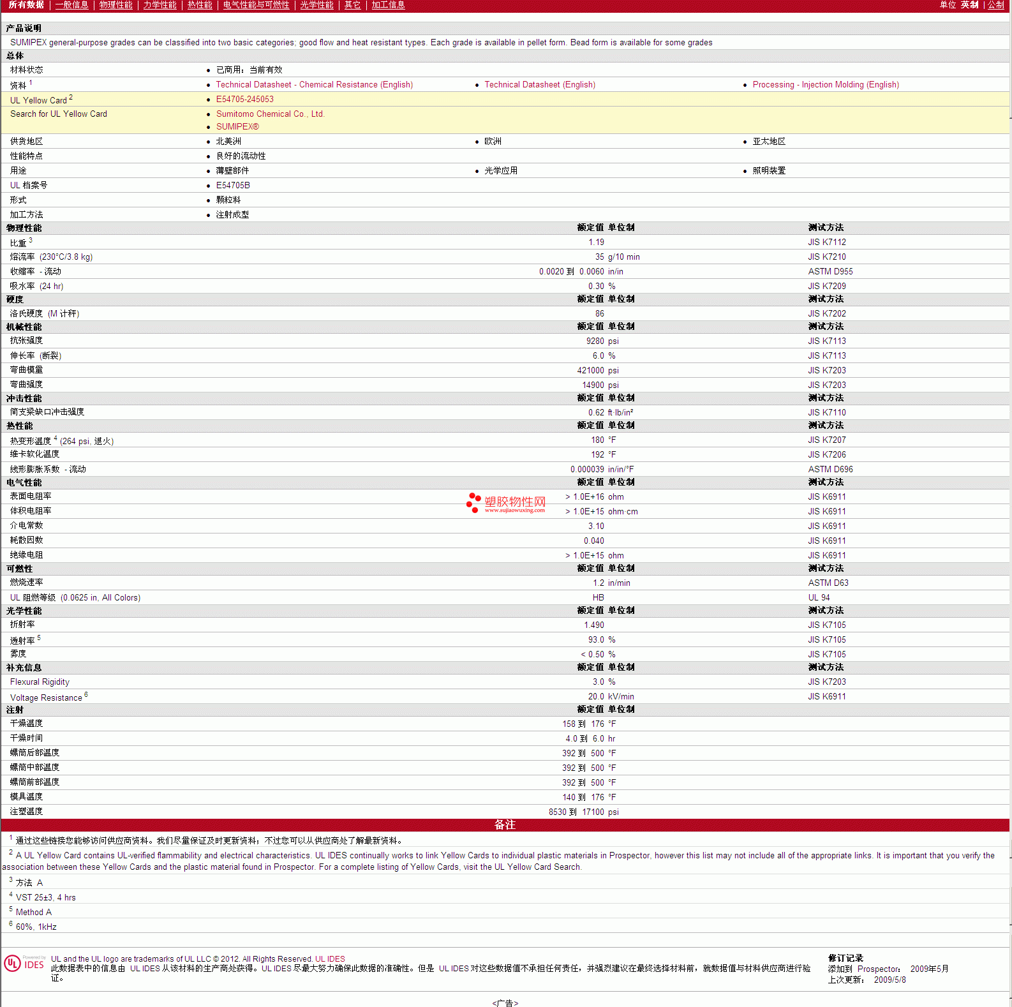This screenshot has height=1007, width=1012.
Task: Click the 注塑温度 value 8530 到 17100 psi
Action: click(584, 812)
